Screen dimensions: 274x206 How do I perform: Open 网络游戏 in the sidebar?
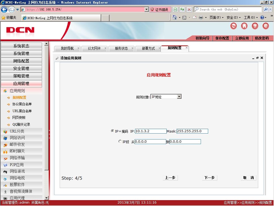21,171
